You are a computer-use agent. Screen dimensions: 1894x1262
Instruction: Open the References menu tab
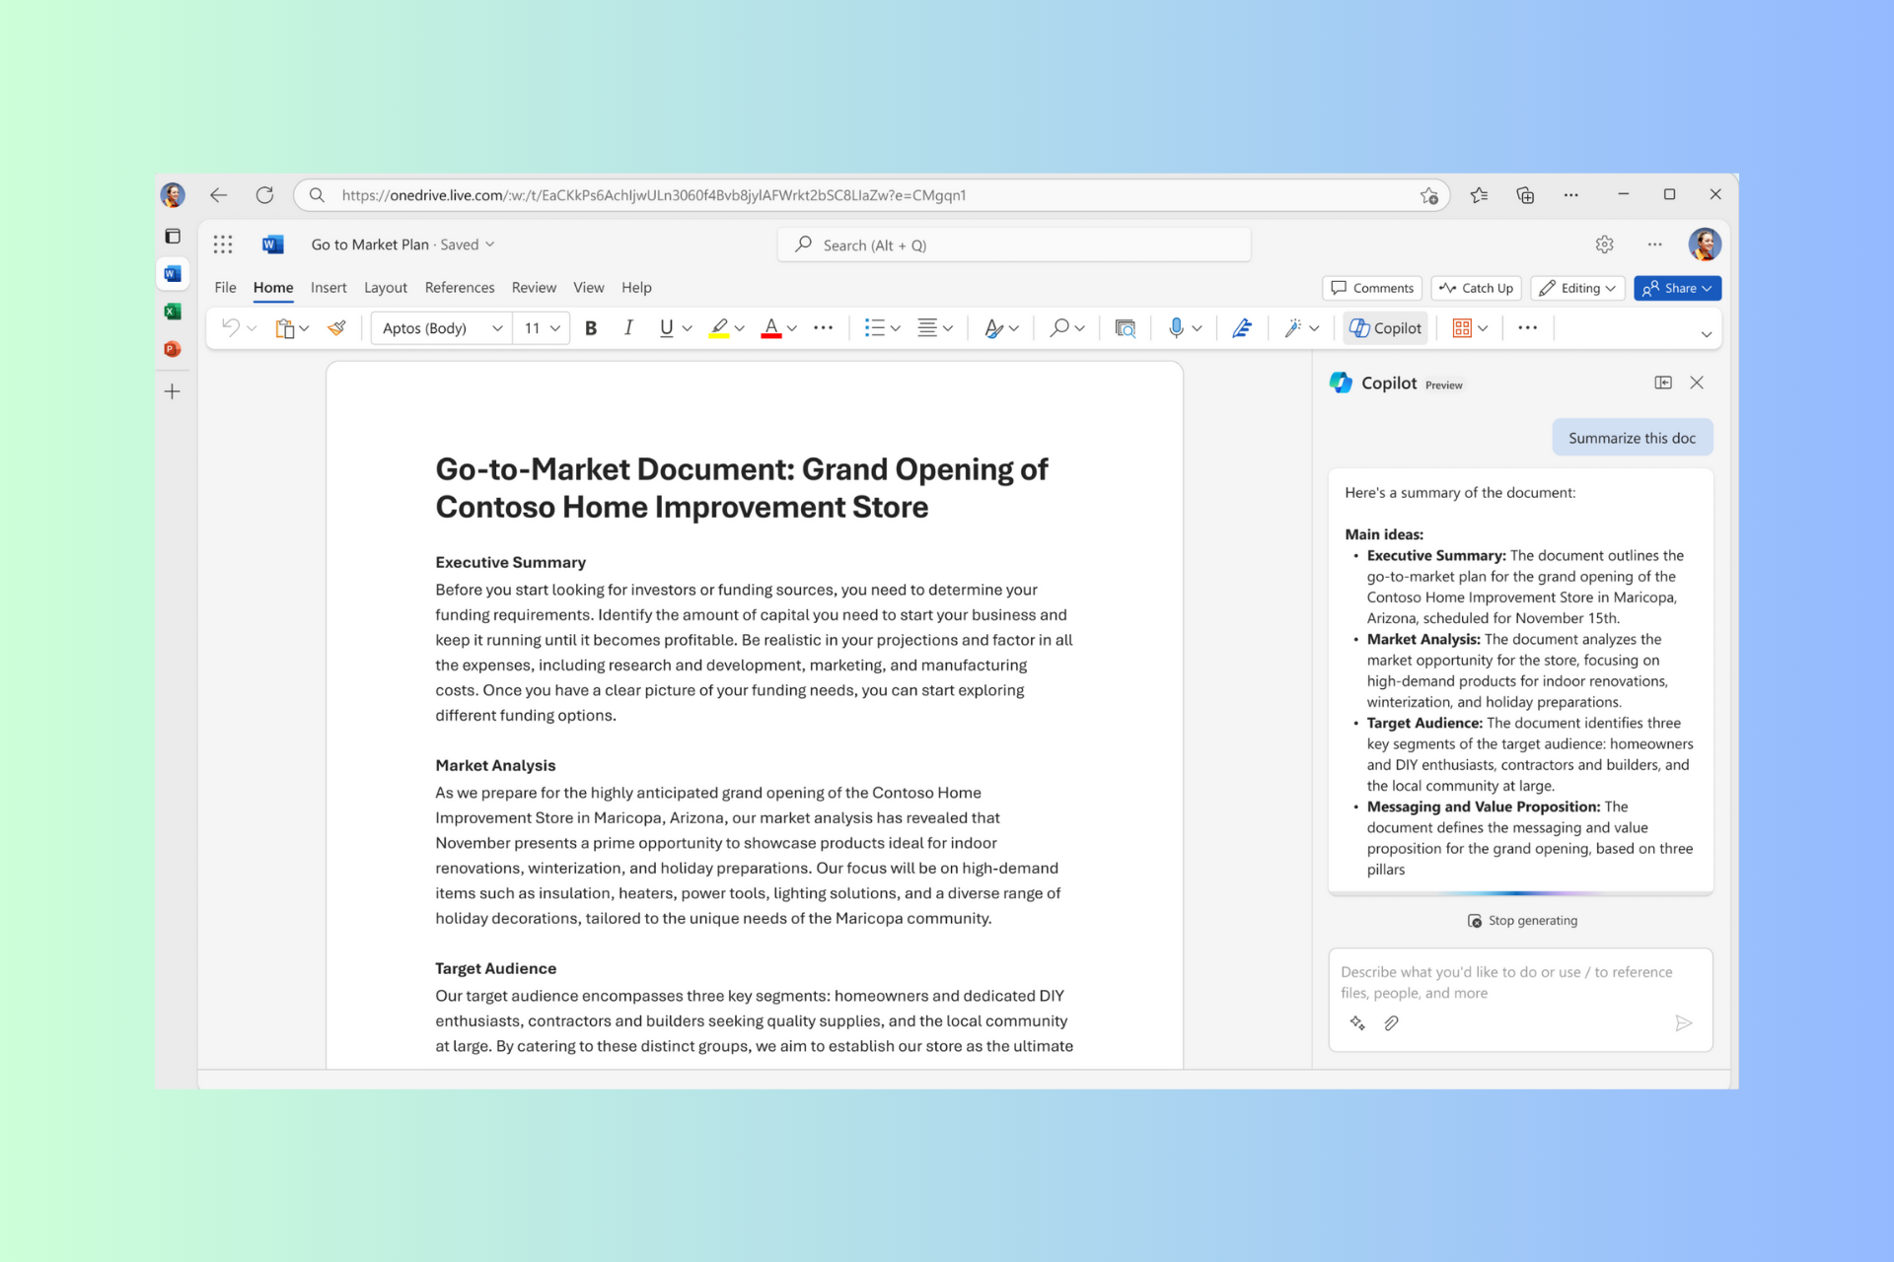click(x=457, y=287)
